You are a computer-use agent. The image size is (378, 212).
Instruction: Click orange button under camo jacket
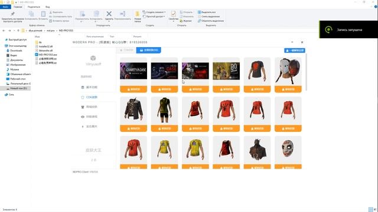click(133, 128)
